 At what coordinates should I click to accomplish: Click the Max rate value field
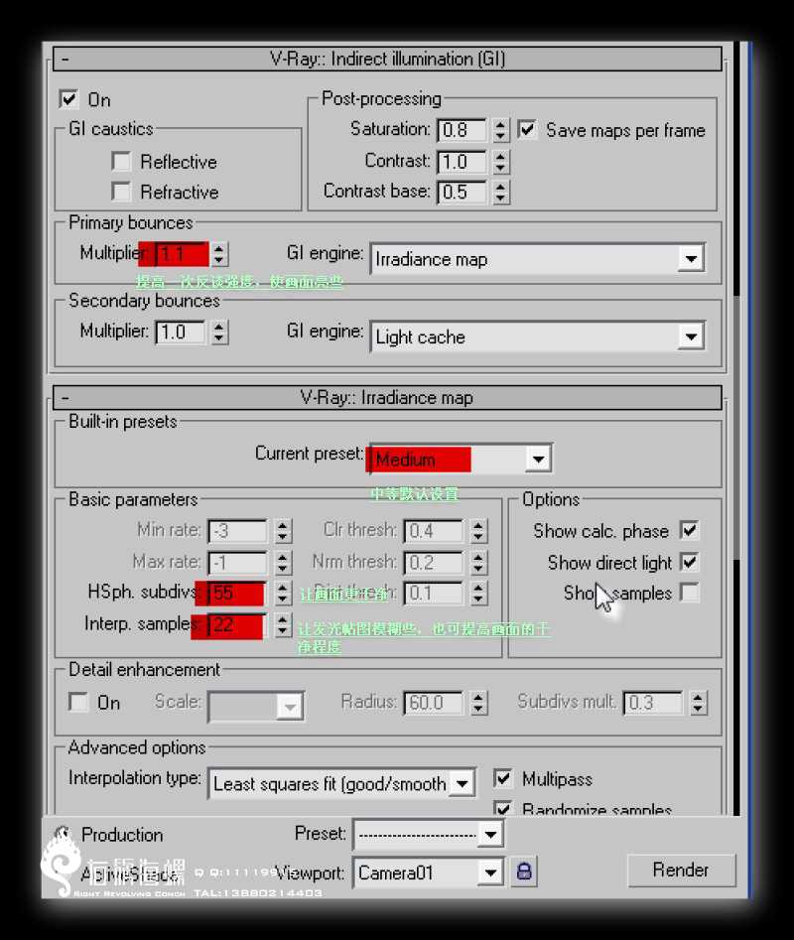tap(238, 563)
